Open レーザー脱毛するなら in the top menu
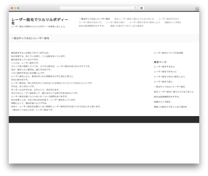The image size is (208, 176). coord(169,19)
